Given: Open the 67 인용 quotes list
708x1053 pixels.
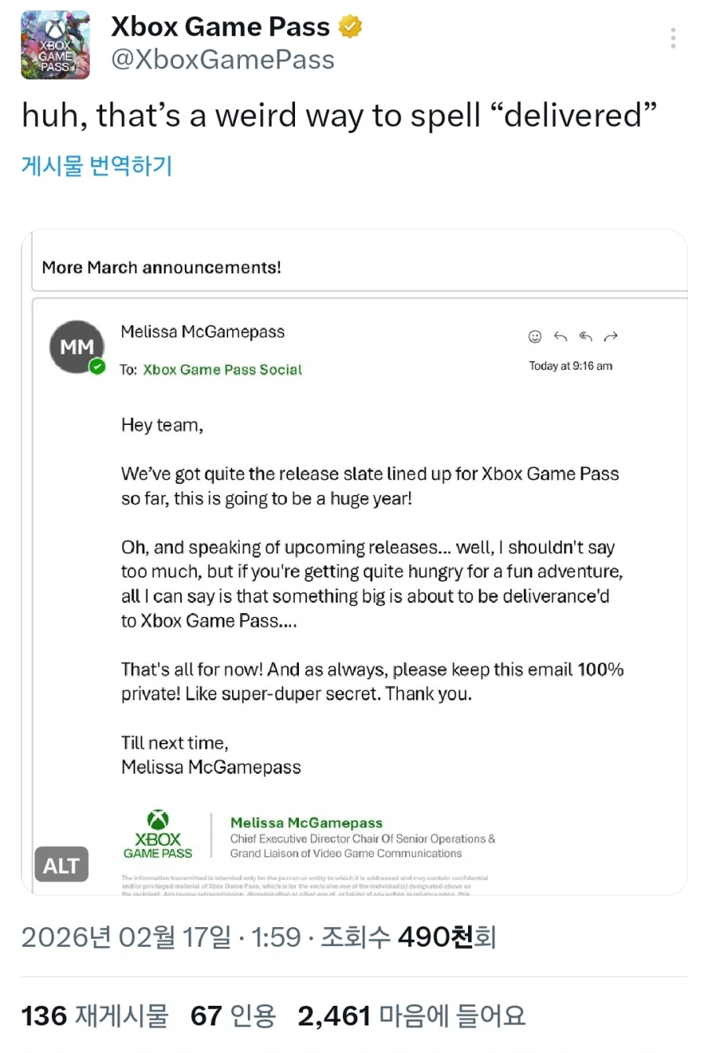Looking at the screenshot, I should tap(233, 1016).
